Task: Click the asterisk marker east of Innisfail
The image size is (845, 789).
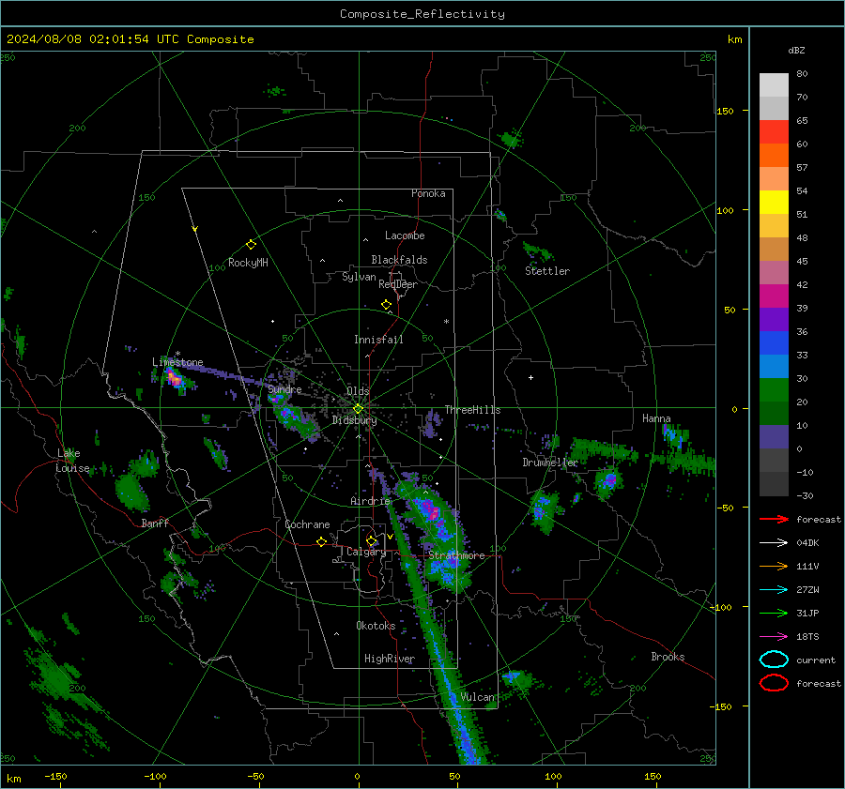Action: (446, 322)
